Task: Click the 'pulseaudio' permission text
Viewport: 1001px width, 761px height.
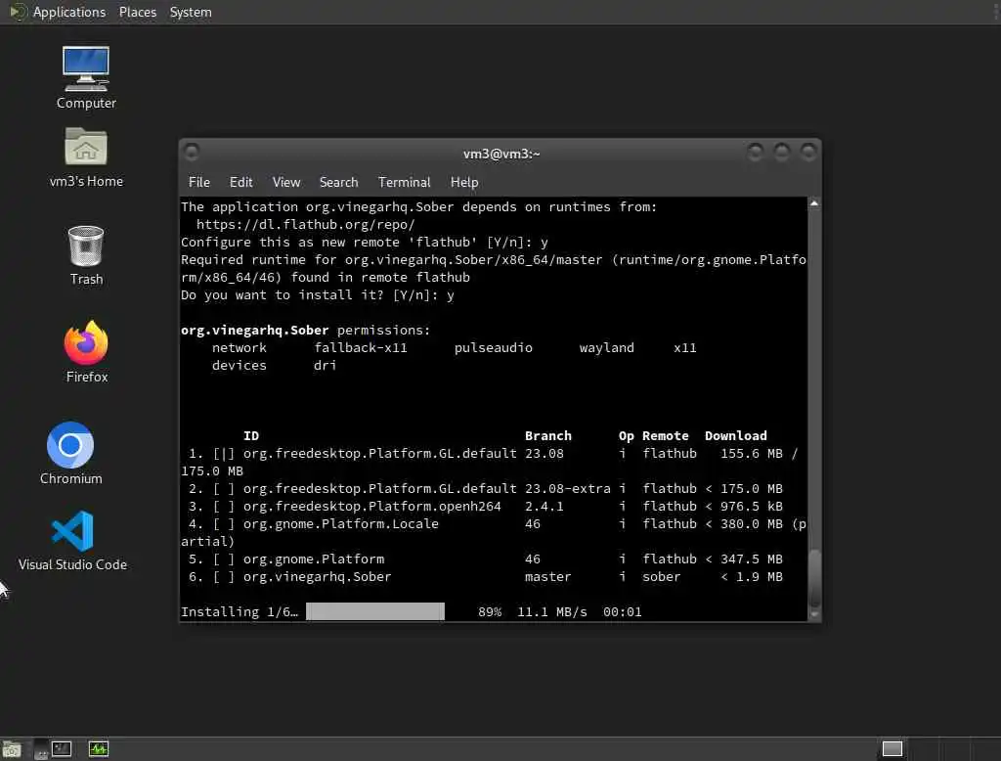Action: (493, 347)
